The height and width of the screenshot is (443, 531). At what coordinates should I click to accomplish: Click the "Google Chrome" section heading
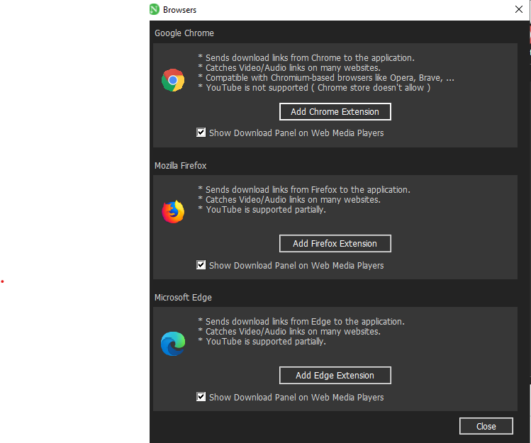pyautogui.click(x=184, y=33)
